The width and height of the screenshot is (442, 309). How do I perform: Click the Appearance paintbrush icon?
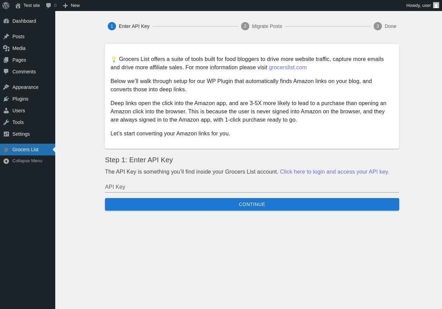(6, 87)
